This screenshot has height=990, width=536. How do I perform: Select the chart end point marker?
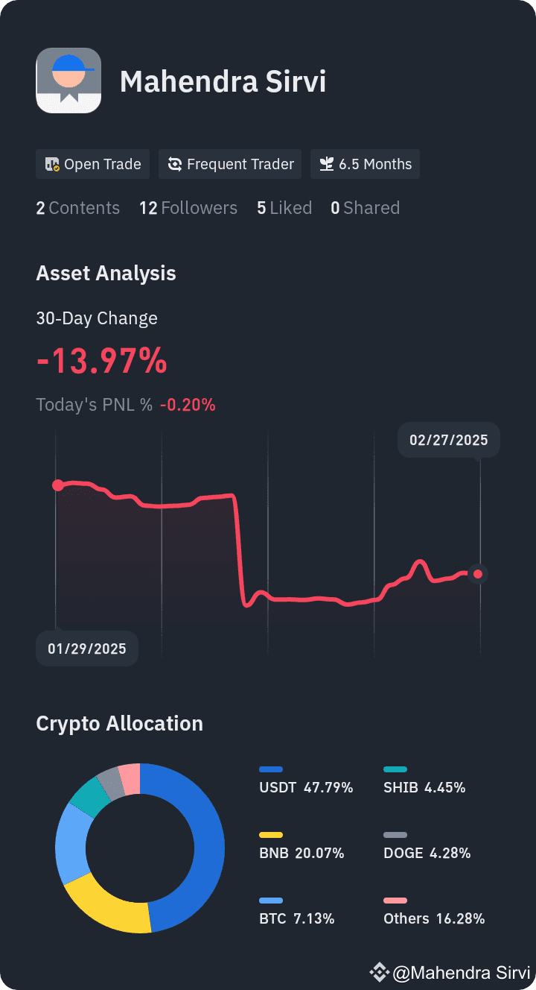pyautogui.click(x=479, y=574)
